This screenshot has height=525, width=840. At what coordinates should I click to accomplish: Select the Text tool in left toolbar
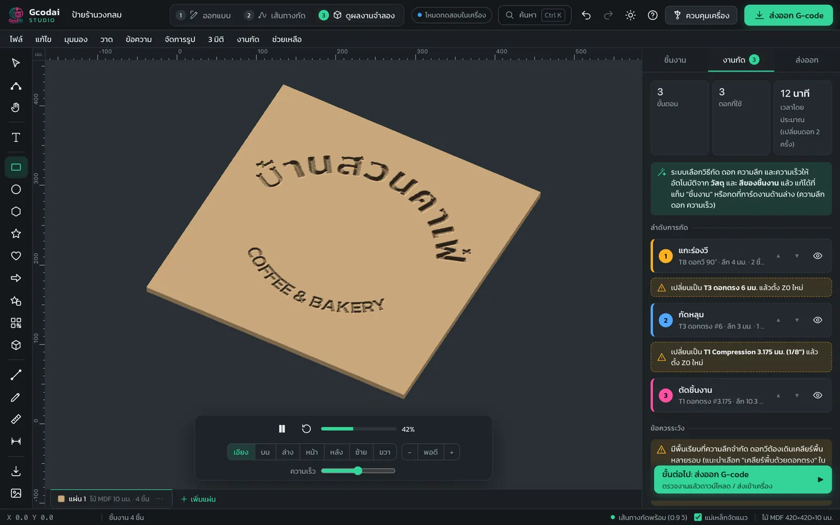(x=16, y=138)
